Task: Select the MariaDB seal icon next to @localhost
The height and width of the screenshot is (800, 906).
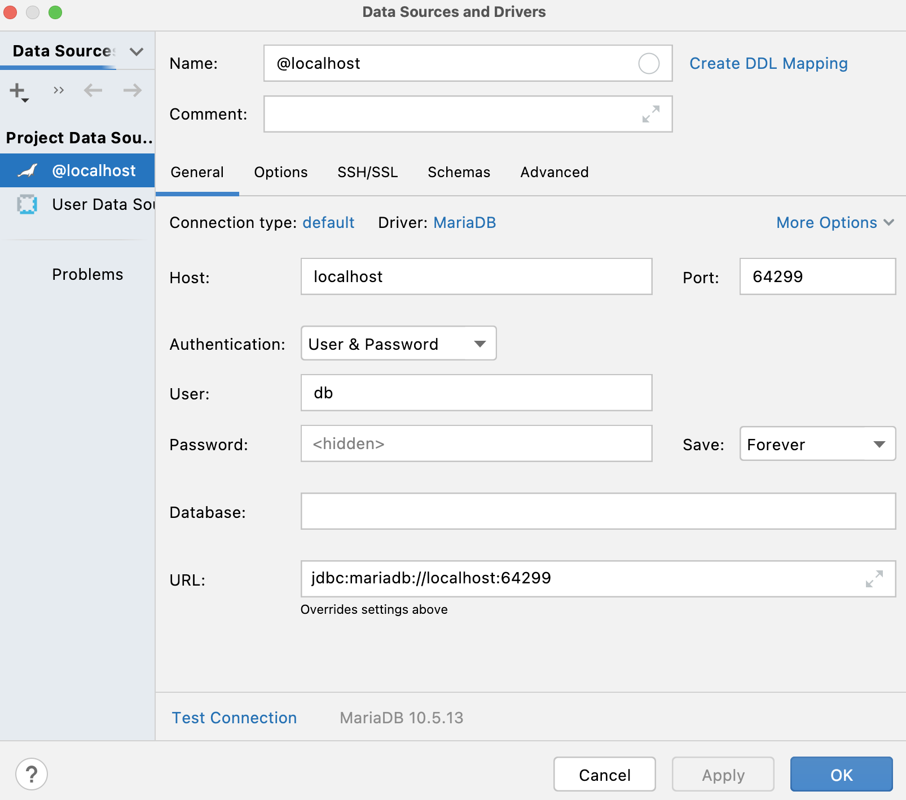Action: [x=27, y=170]
